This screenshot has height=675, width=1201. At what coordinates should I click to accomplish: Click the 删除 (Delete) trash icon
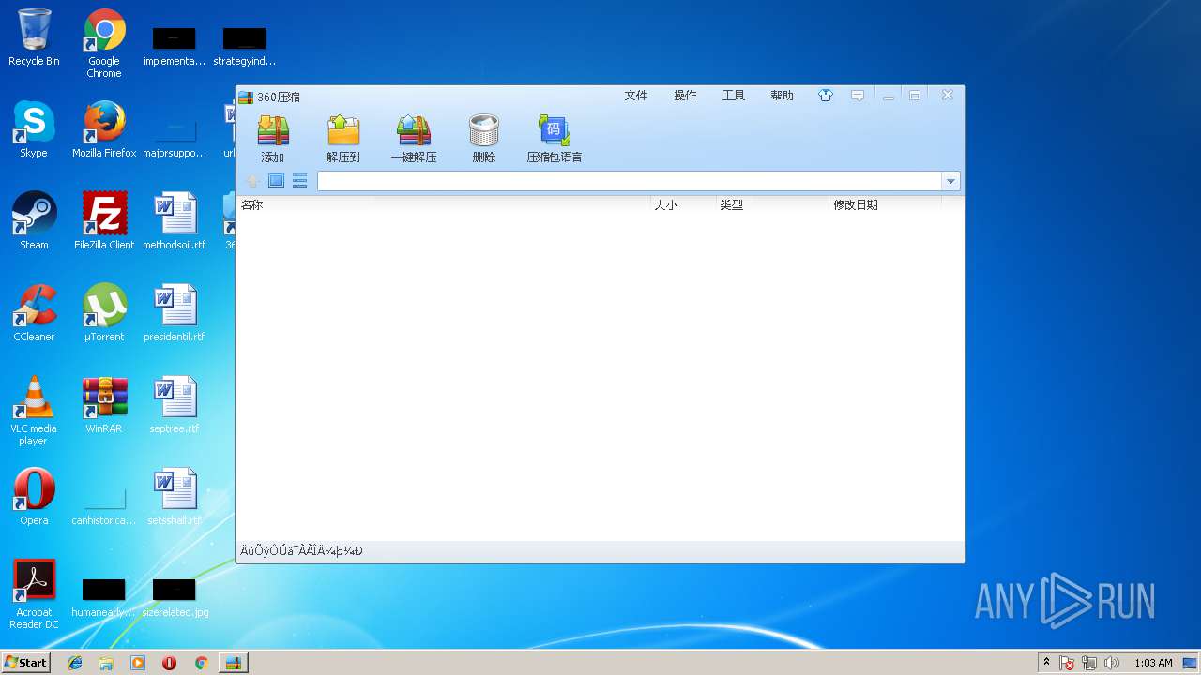coord(484,139)
